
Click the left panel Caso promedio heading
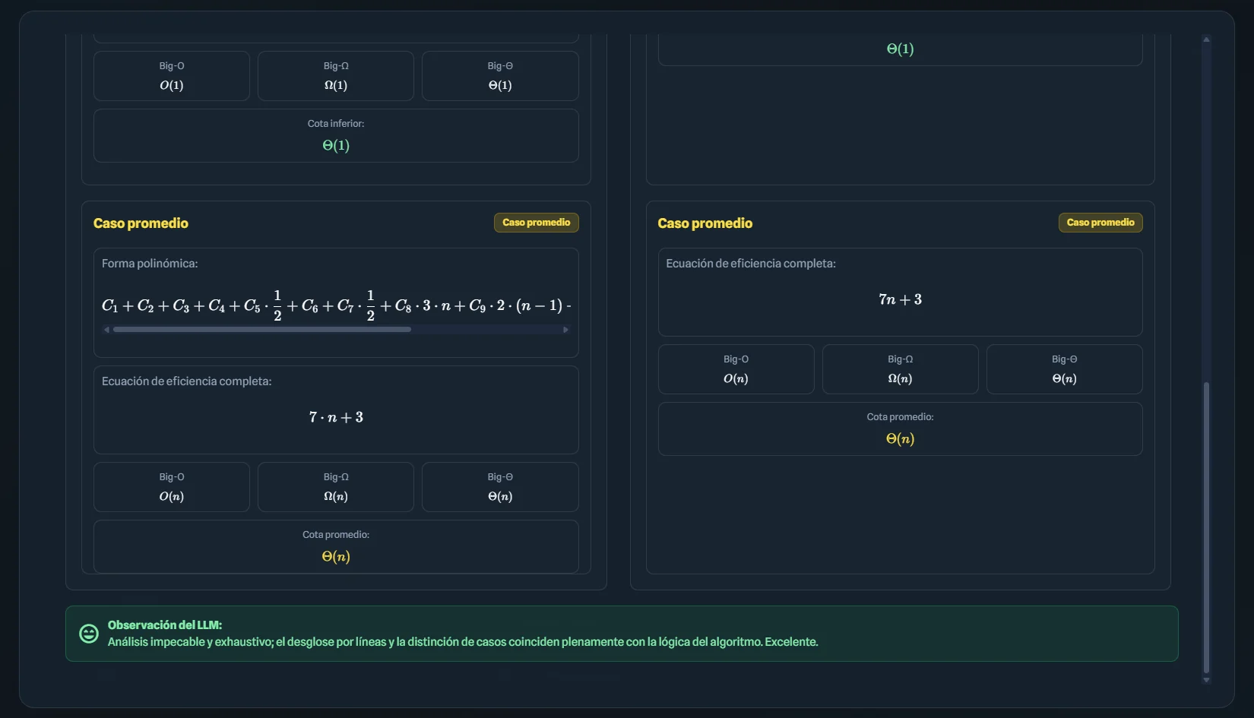[x=141, y=223]
